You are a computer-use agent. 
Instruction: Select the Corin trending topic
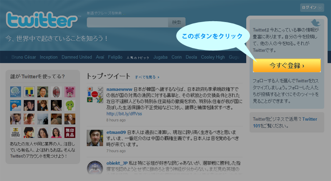coord(177,57)
